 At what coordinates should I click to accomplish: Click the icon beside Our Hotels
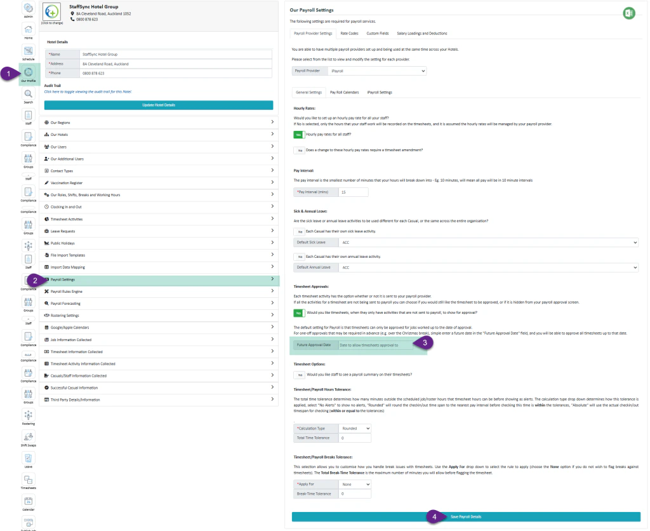tap(47, 135)
